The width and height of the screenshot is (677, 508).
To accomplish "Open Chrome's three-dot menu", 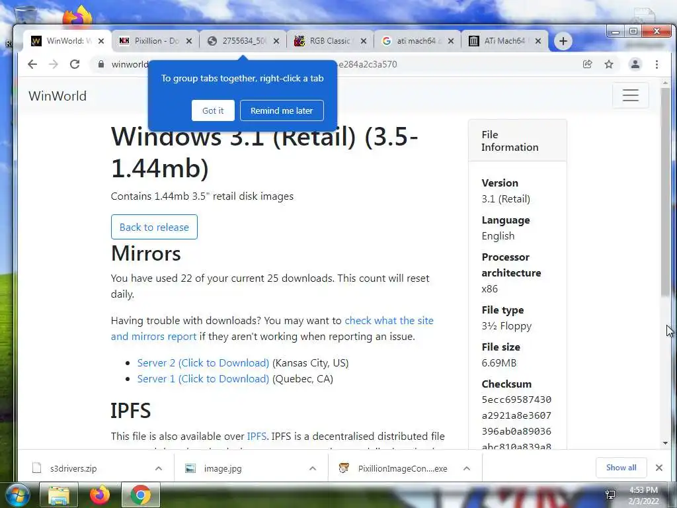I will pyautogui.click(x=657, y=64).
